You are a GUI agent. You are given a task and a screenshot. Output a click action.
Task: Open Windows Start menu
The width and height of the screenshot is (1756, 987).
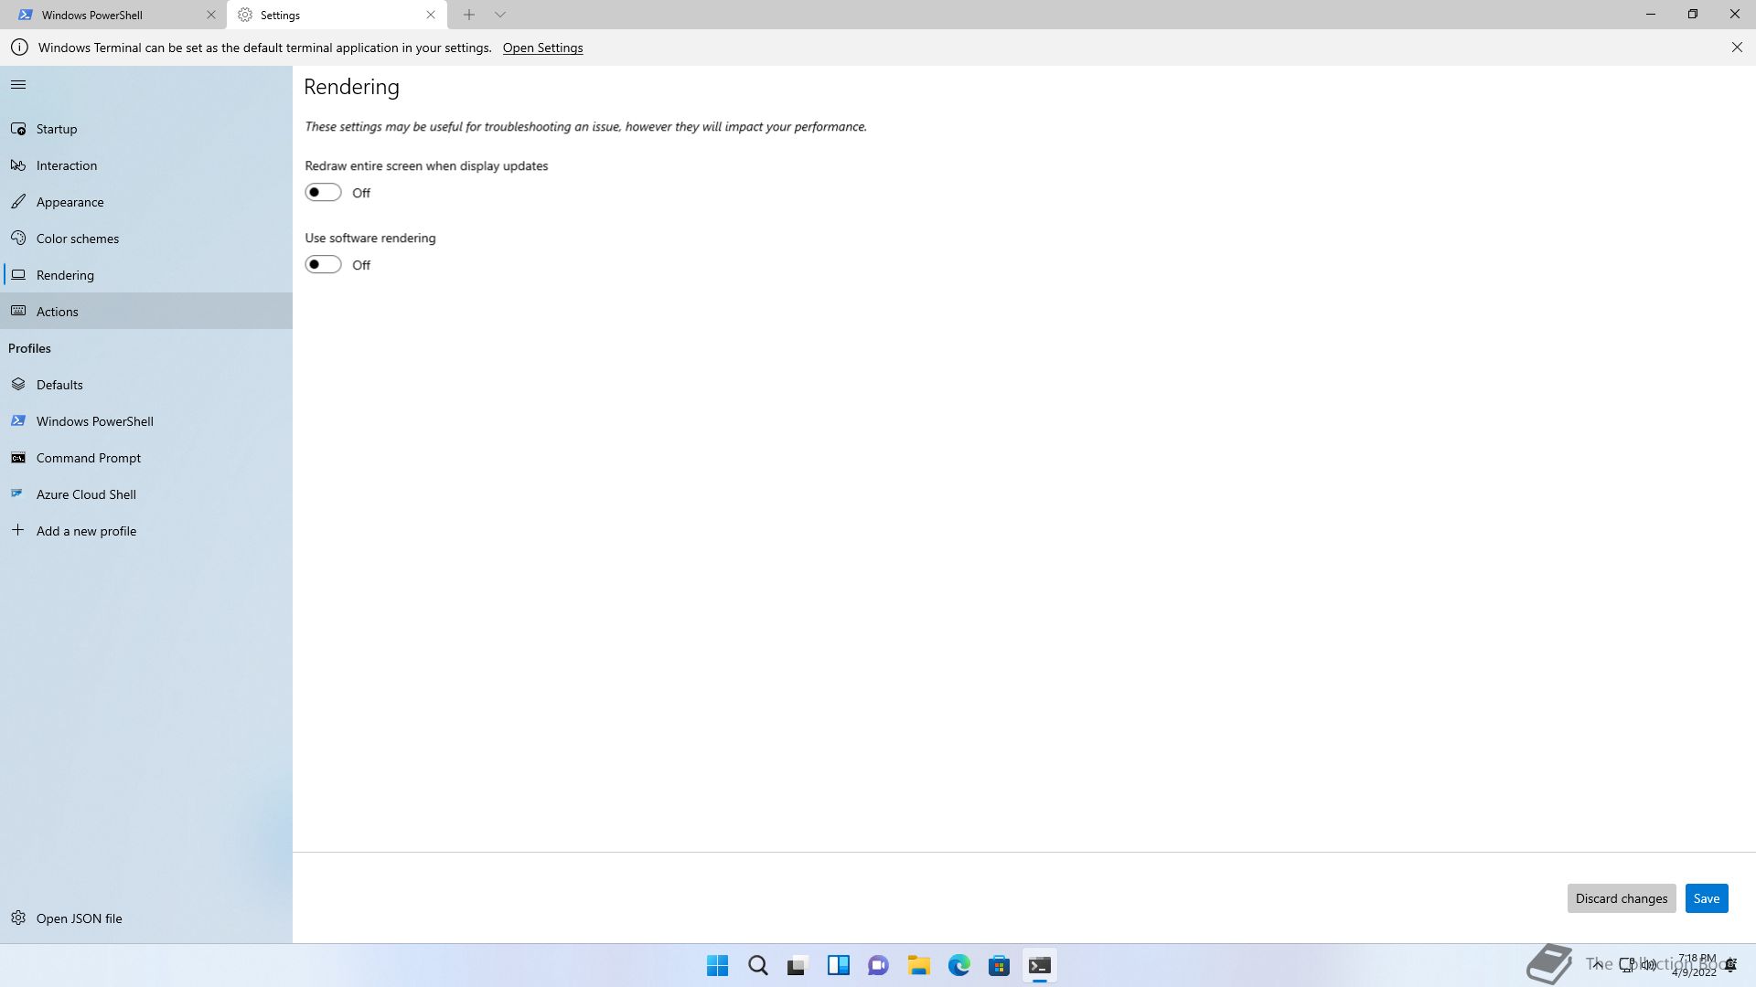click(718, 965)
